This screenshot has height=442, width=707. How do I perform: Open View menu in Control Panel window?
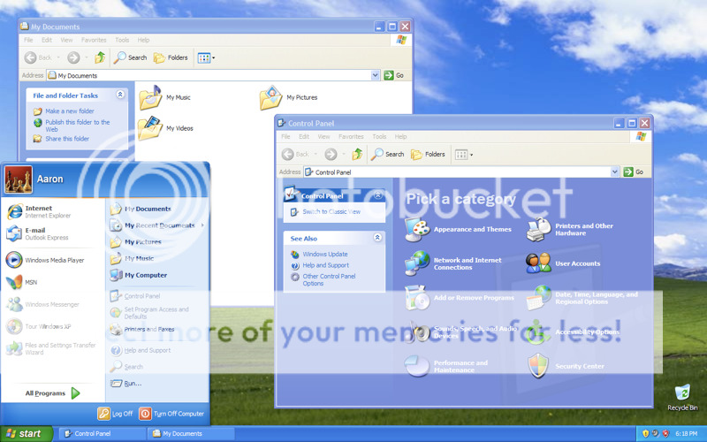tap(323, 137)
